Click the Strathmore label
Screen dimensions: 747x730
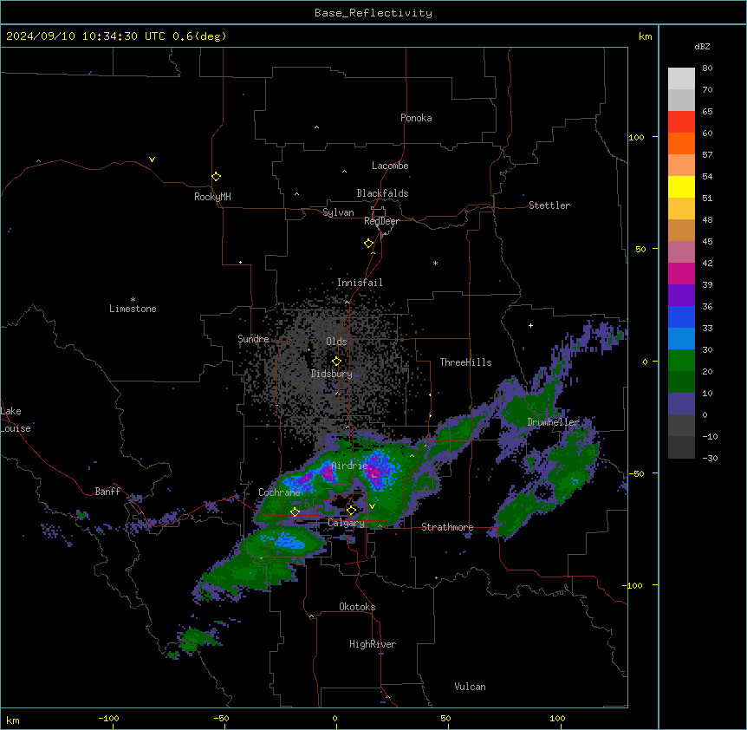click(447, 527)
